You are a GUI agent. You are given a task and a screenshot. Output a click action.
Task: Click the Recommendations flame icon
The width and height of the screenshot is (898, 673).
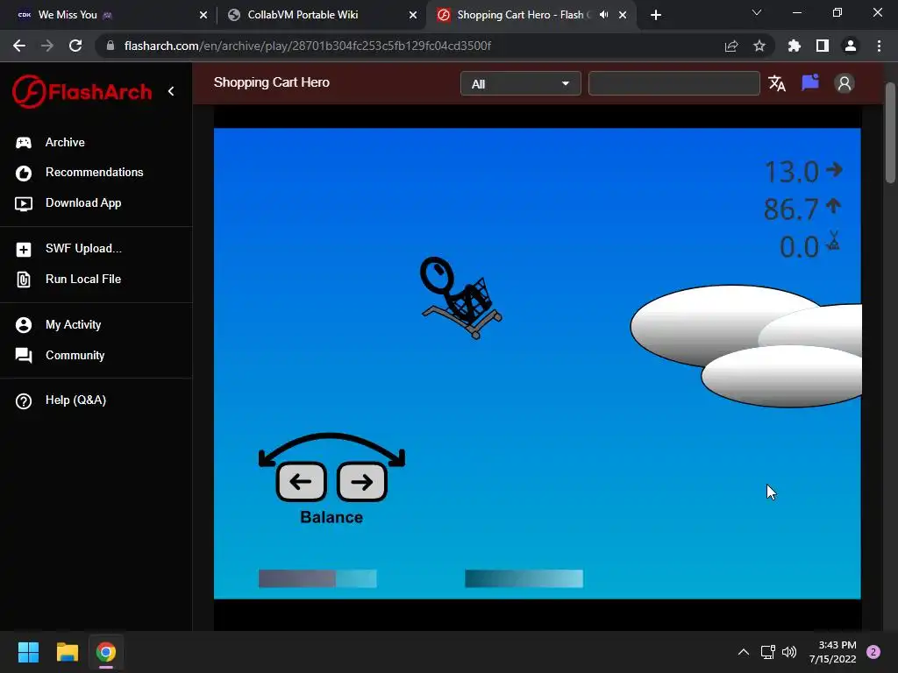click(24, 173)
